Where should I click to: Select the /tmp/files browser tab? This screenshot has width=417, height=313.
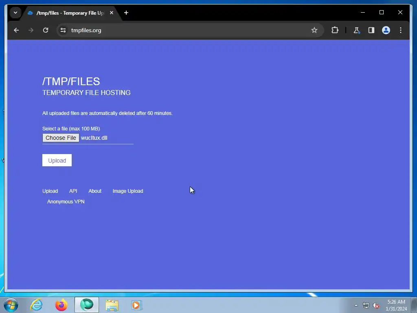70,13
